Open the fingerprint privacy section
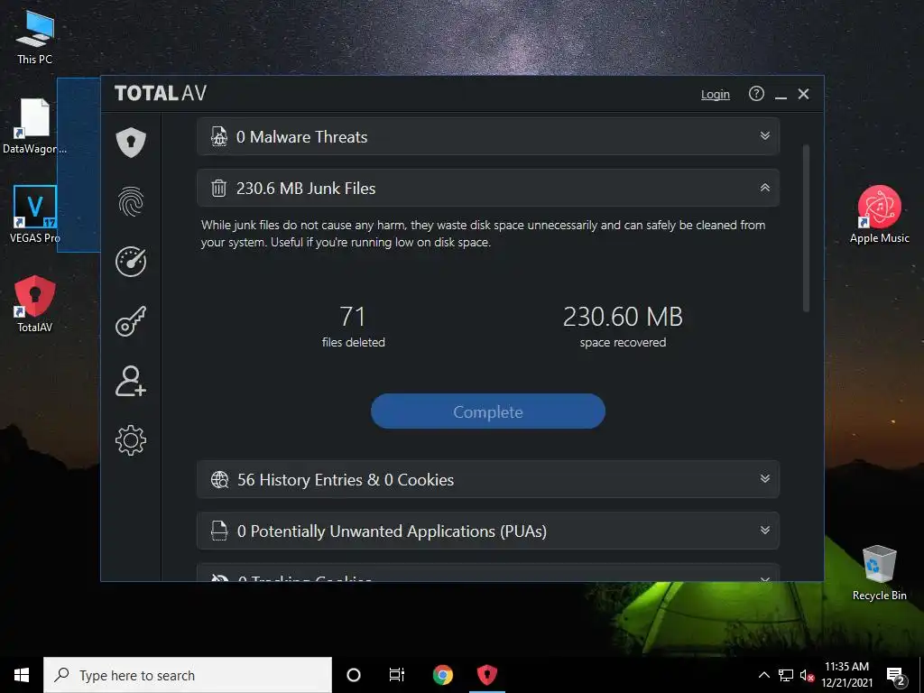 pos(131,201)
